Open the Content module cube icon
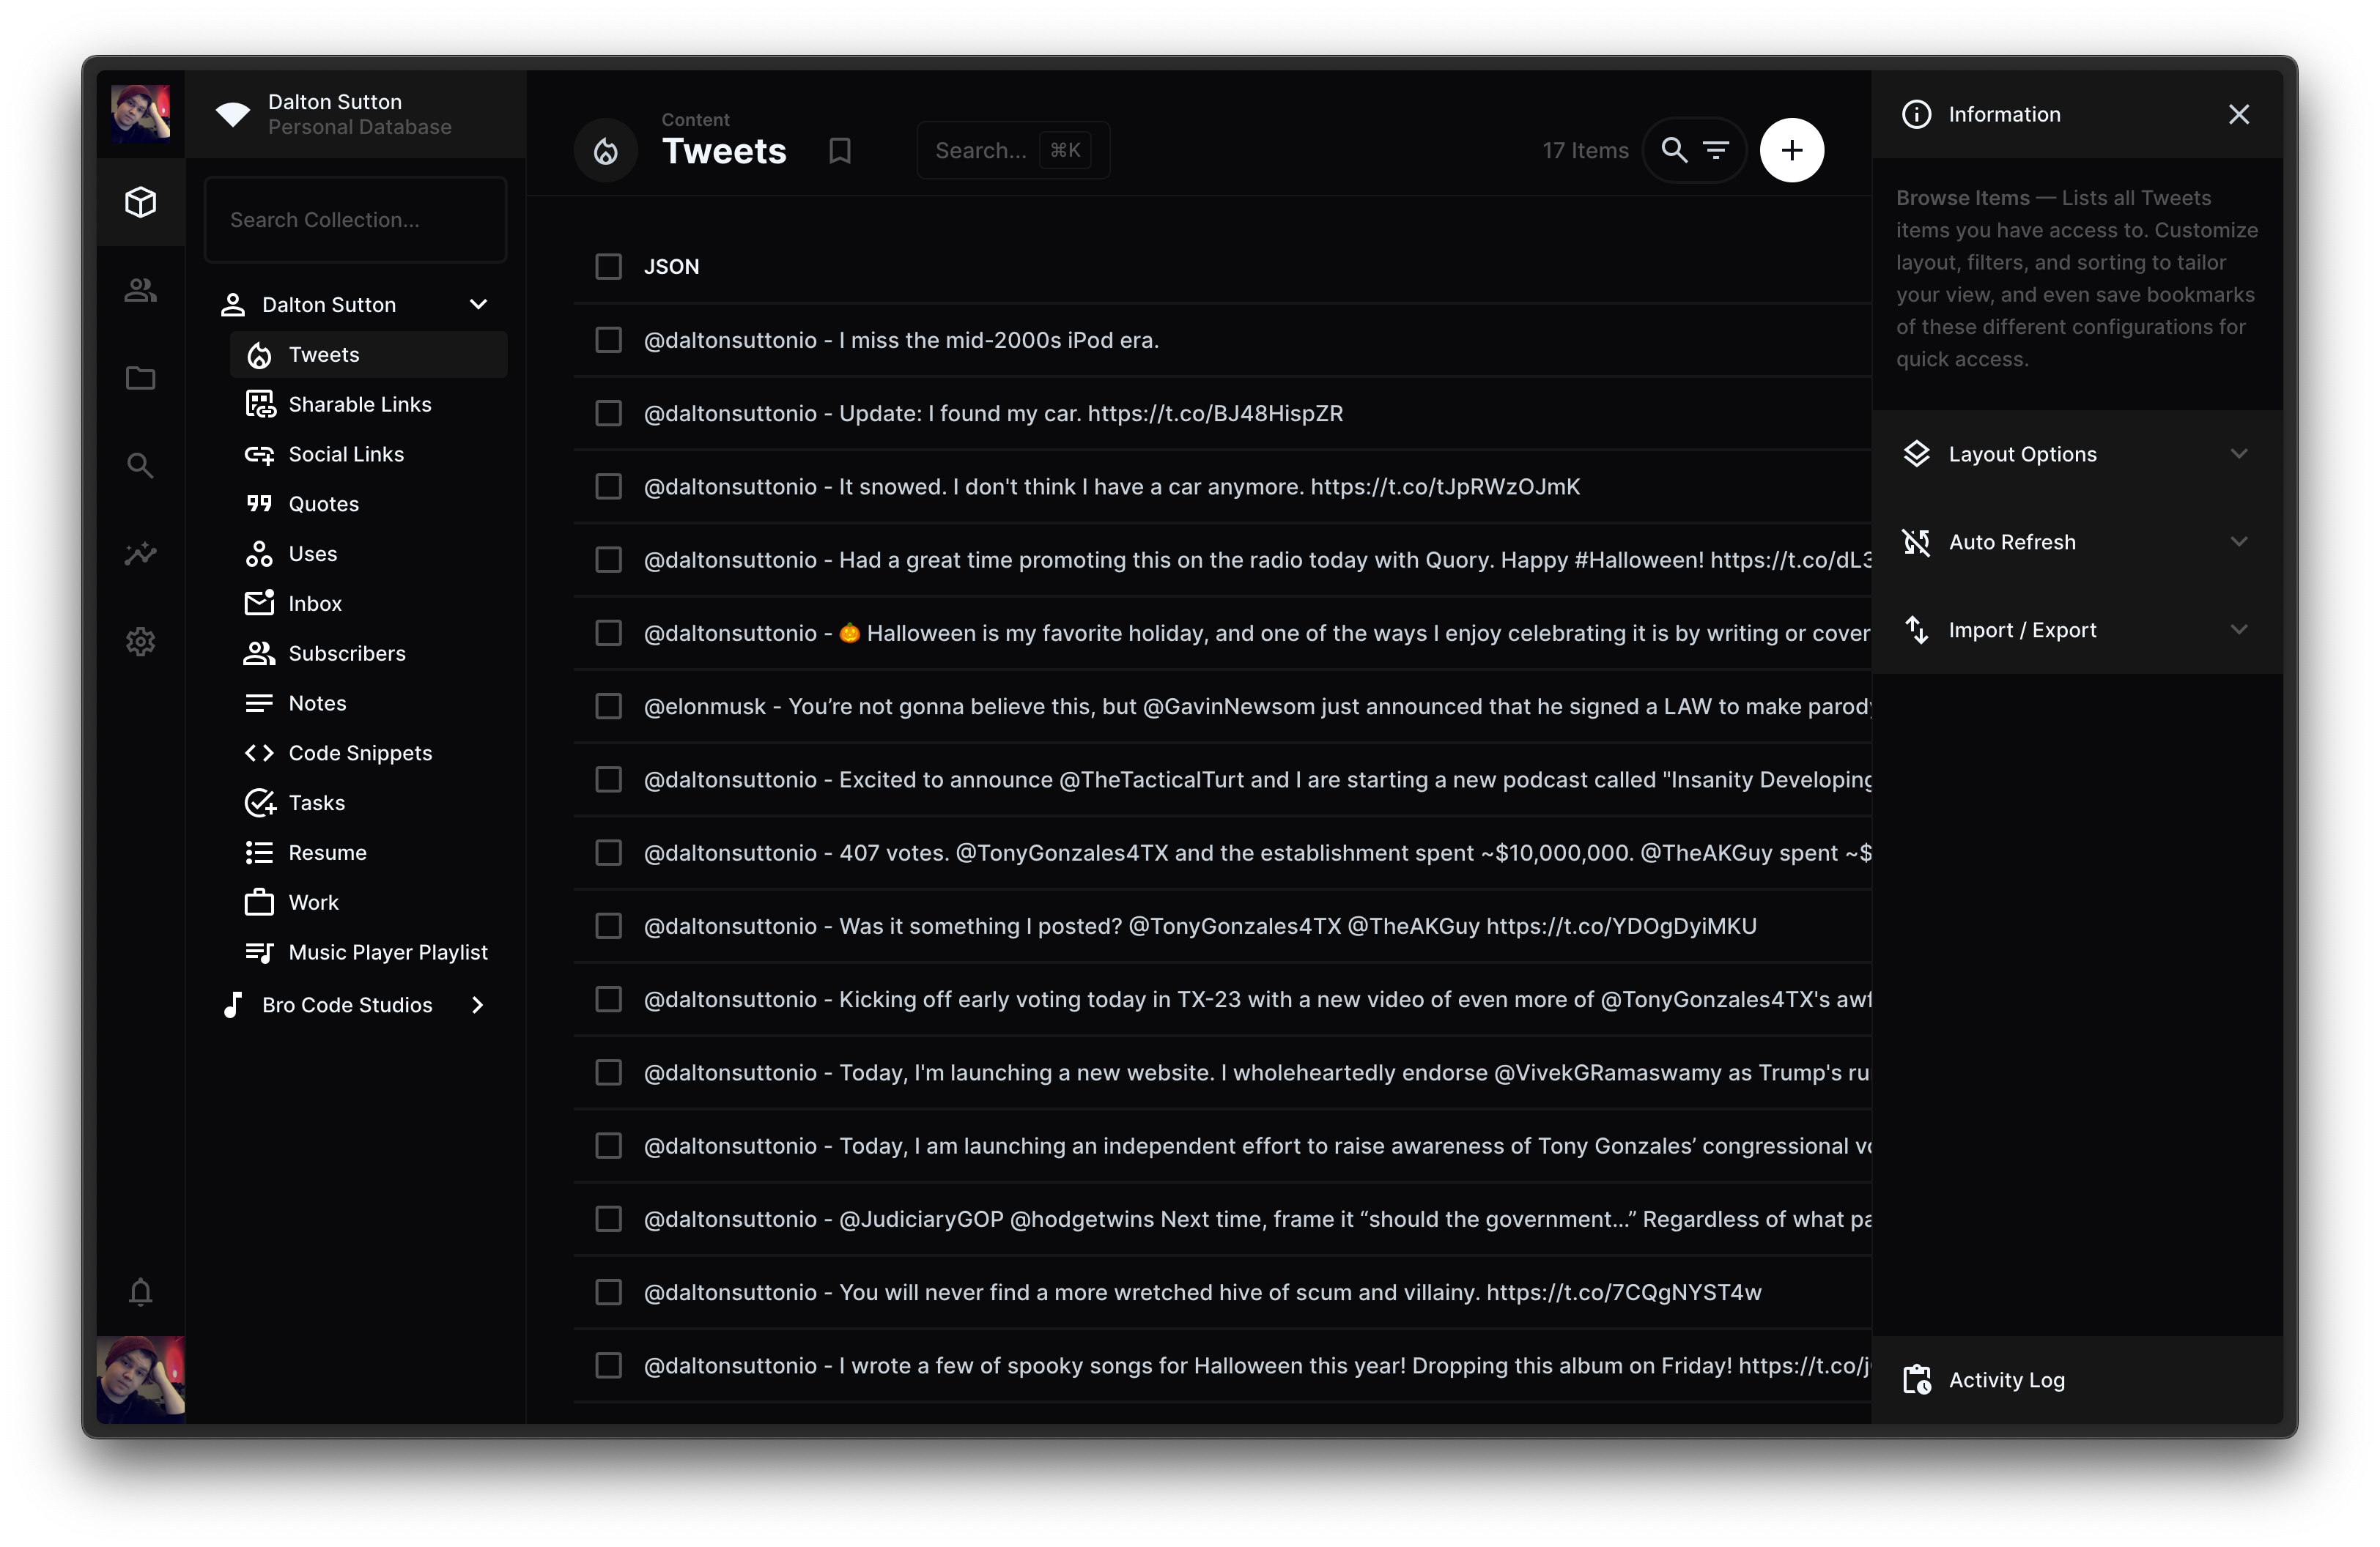Viewport: 2380px width, 1547px height. (140, 202)
